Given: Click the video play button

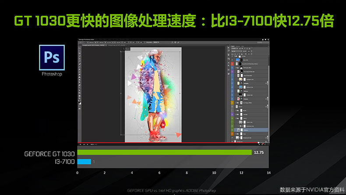Looking at the screenshot, I should coord(80,144).
